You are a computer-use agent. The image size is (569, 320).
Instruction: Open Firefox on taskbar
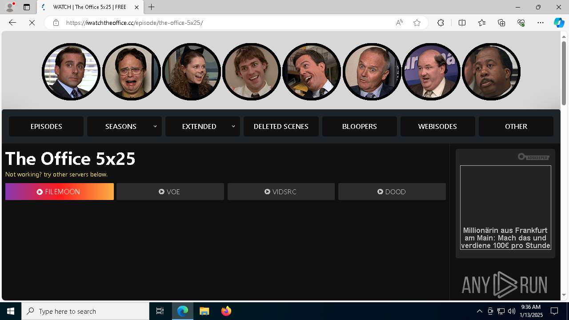[226, 311]
